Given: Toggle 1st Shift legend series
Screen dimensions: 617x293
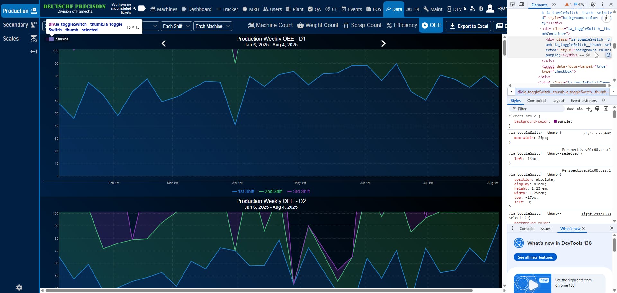Looking at the screenshot, I should [x=243, y=191].
